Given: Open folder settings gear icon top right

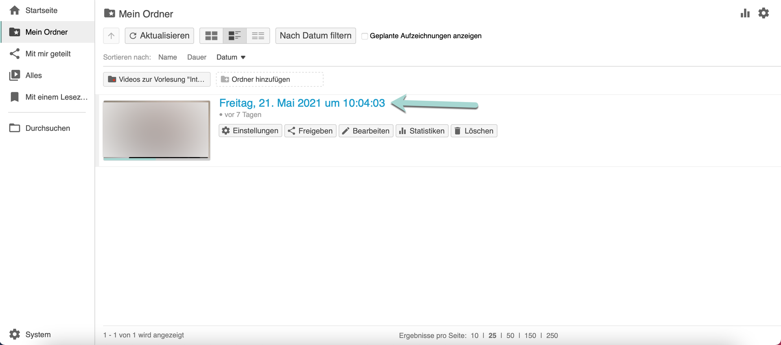Looking at the screenshot, I should (x=763, y=13).
